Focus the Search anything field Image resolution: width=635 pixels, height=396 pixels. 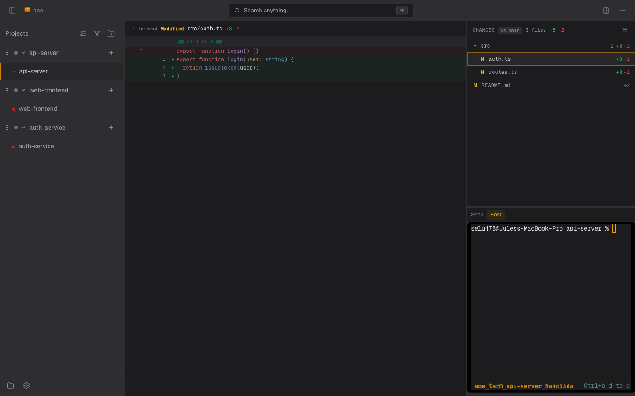[x=321, y=11]
